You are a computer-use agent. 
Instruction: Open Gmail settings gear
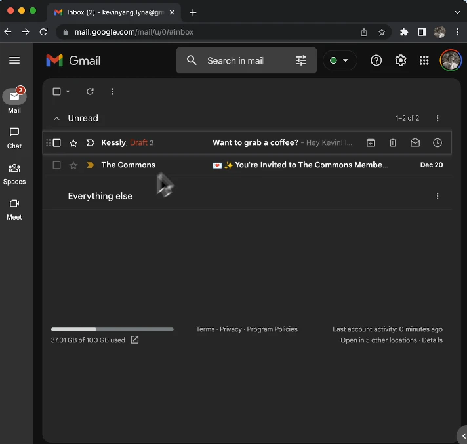click(400, 60)
